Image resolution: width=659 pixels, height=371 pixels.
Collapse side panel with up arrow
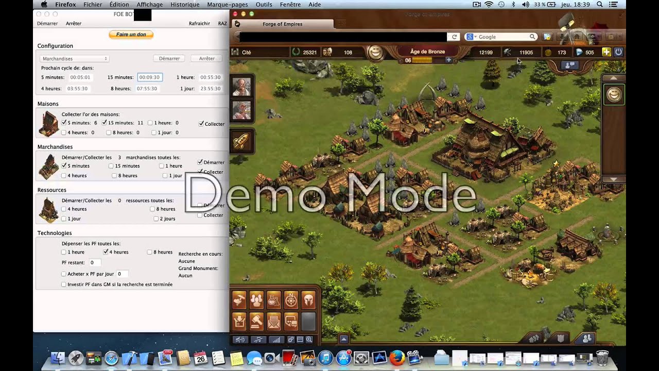[x=614, y=78]
